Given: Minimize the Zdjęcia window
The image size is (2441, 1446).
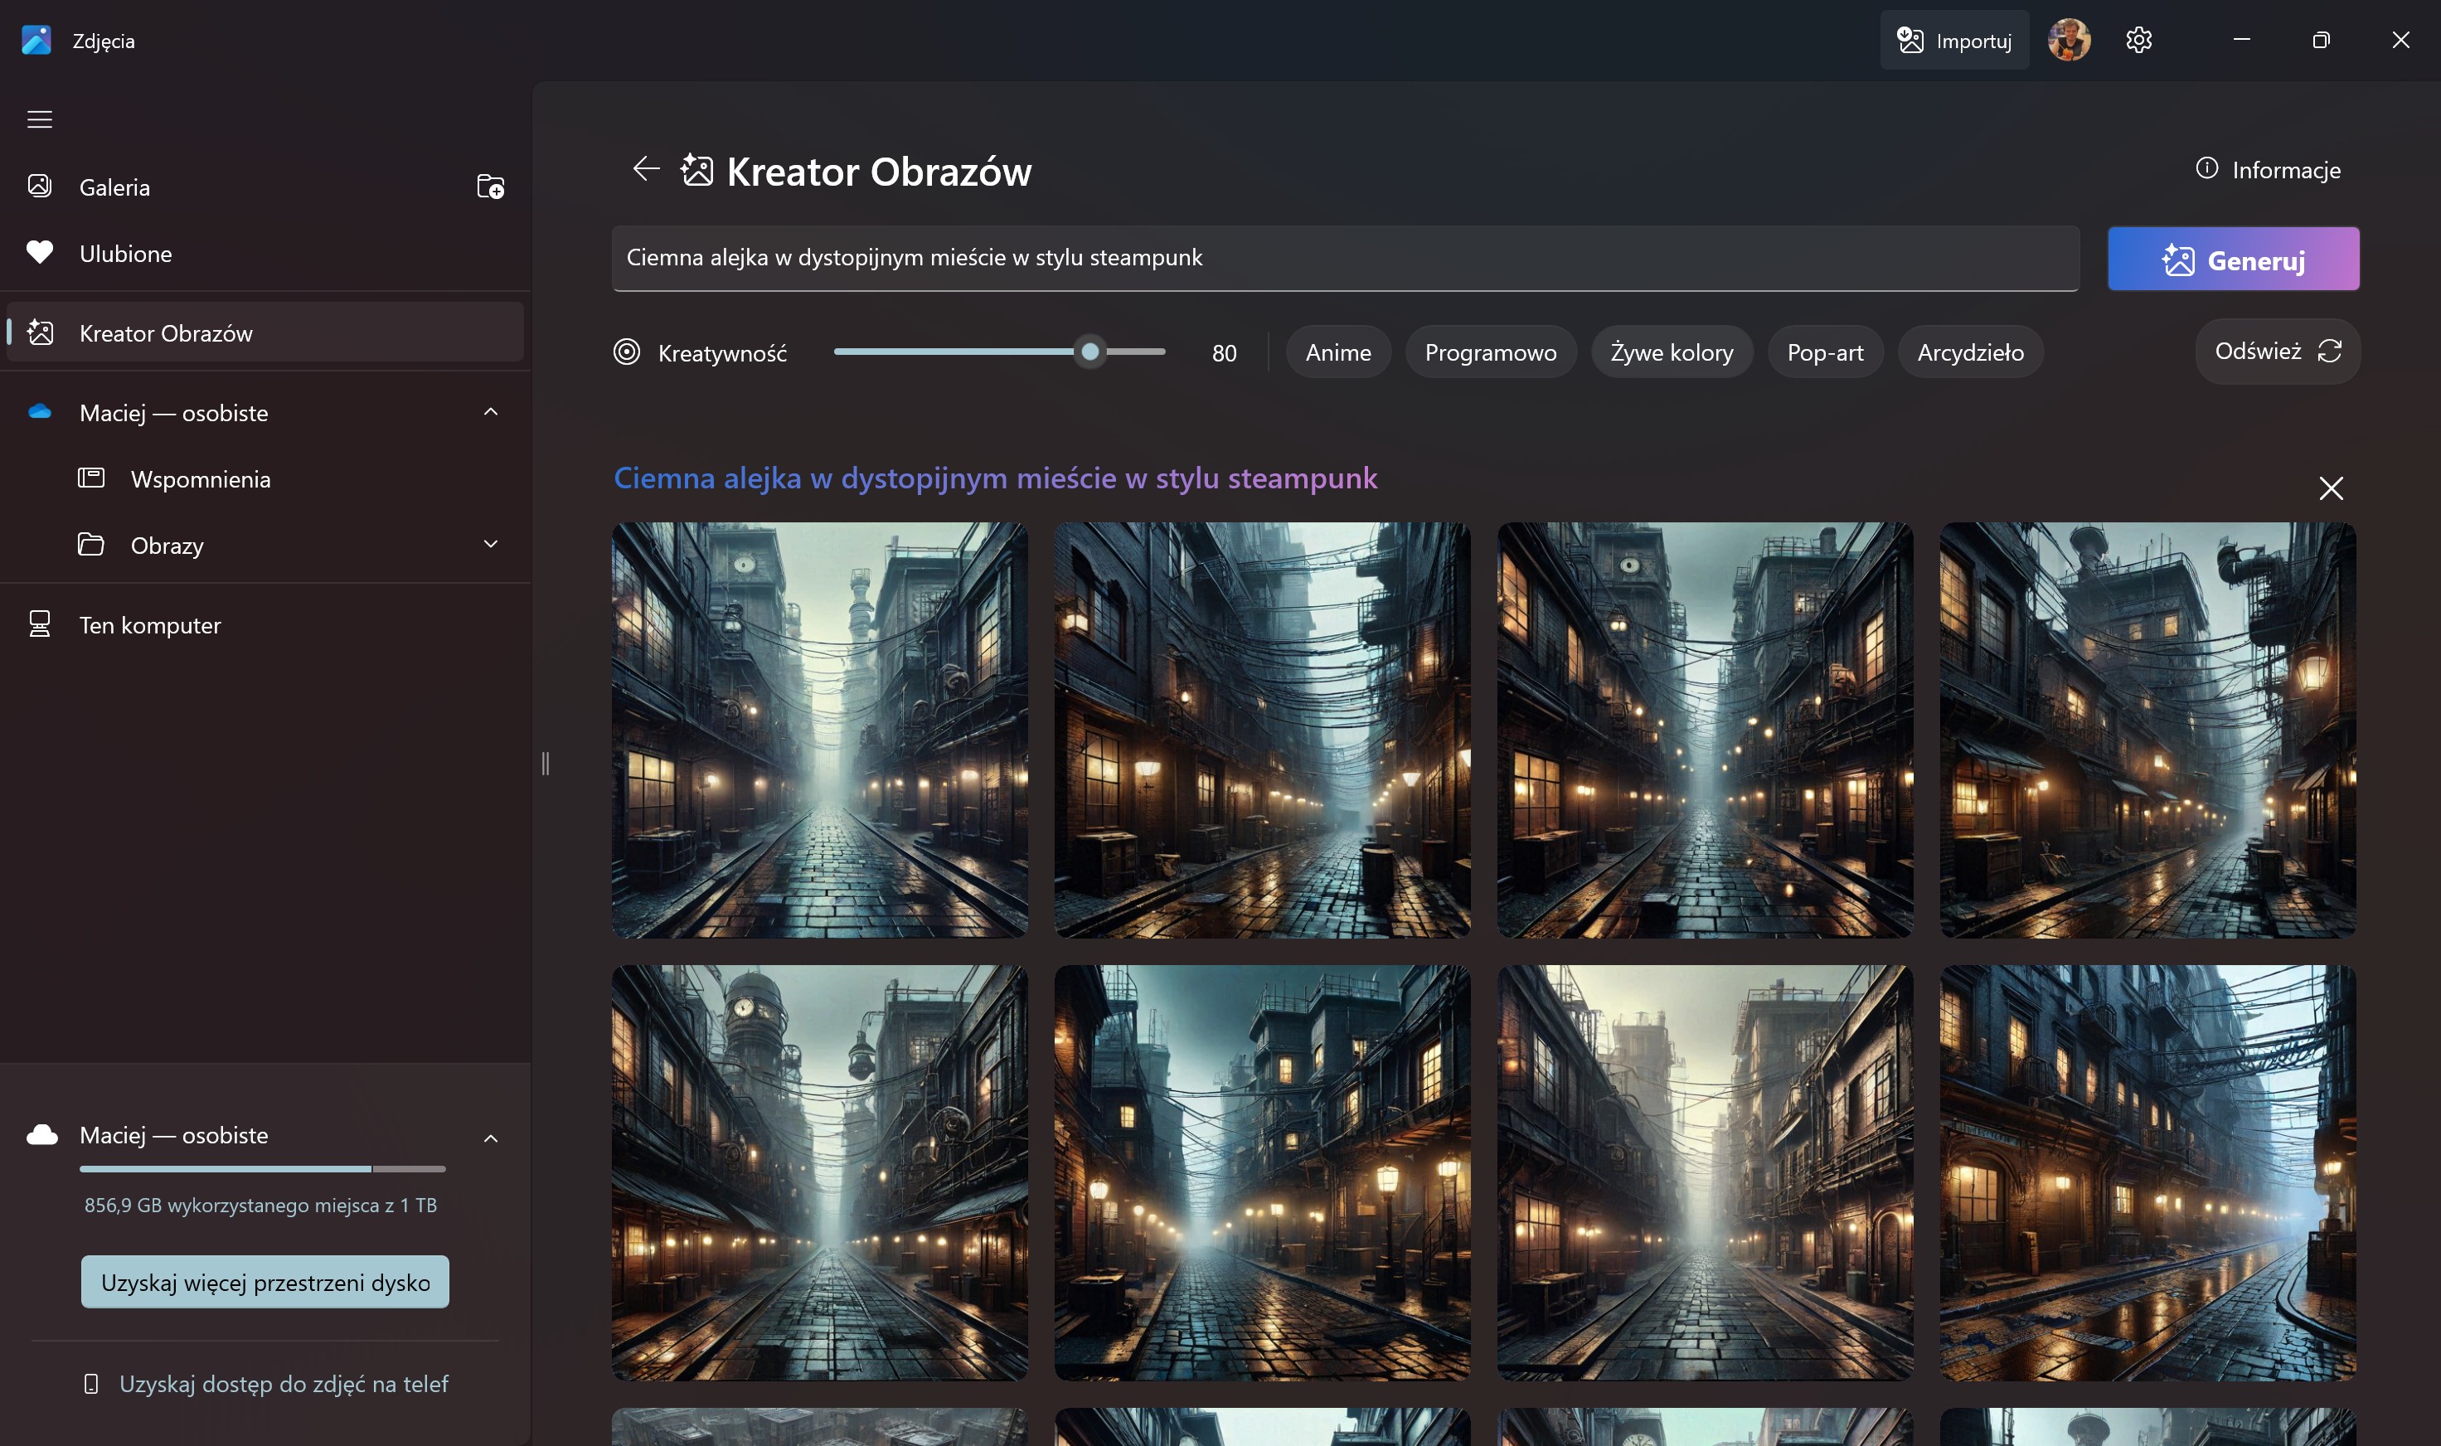Looking at the screenshot, I should point(2242,40).
